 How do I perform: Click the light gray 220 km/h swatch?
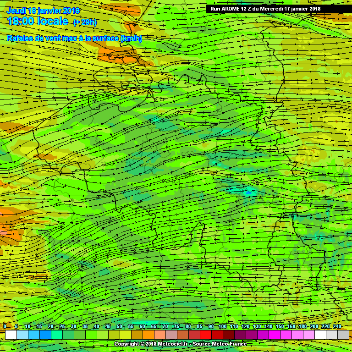[332, 335]
